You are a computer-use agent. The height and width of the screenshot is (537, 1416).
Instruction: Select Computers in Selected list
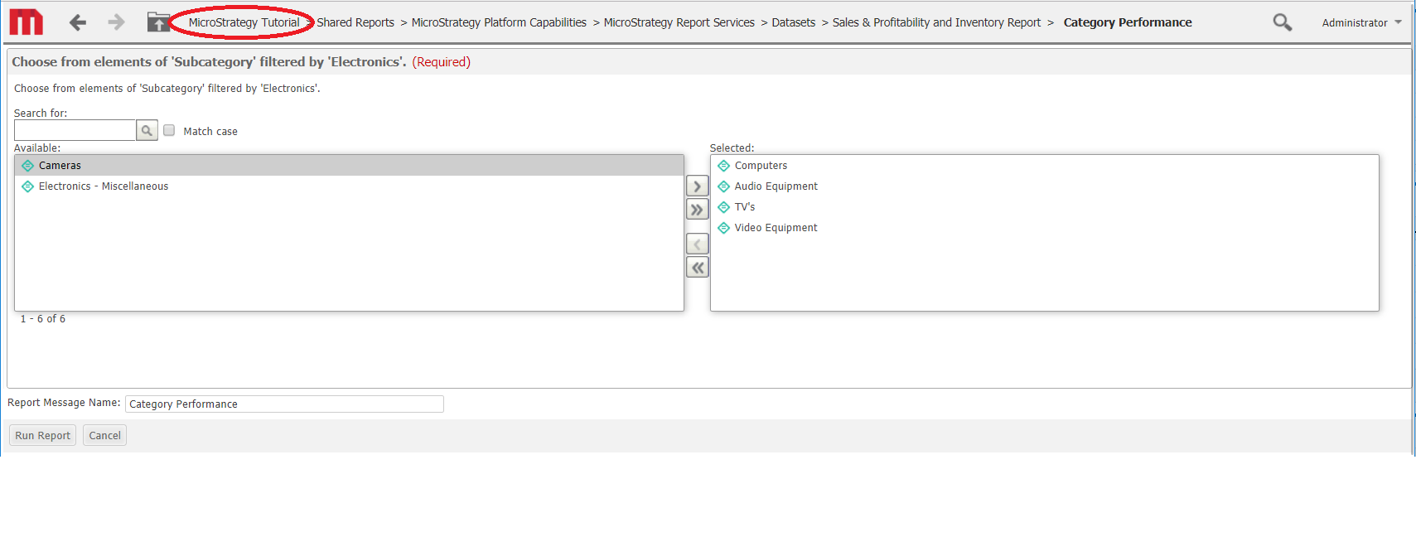[x=1044, y=166]
